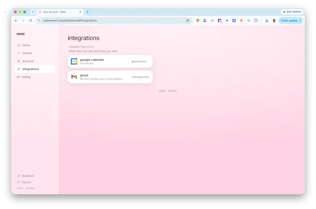Image resolution: width=316 pixels, height=209 pixels.
Task: Open the extensions puzzle icon
Action: click(256, 21)
